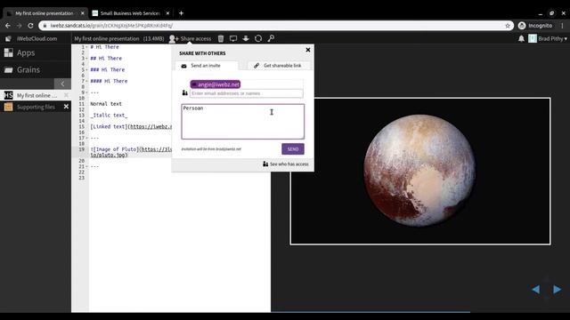
Task: Collapse the sidebar with the chevron
Action: pyautogui.click(x=62, y=84)
